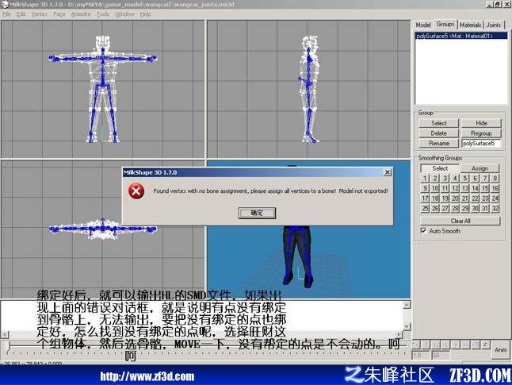Open the Window menu
The width and height of the screenshot is (512, 385).
[124, 14]
